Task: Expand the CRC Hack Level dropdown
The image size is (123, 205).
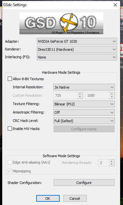Action: click(x=84, y=121)
